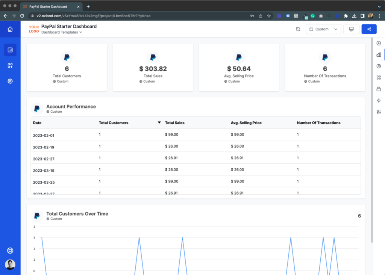385x275 pixels.
Task: Select the 2023-03-25 date cell
Action: (44, 182)
